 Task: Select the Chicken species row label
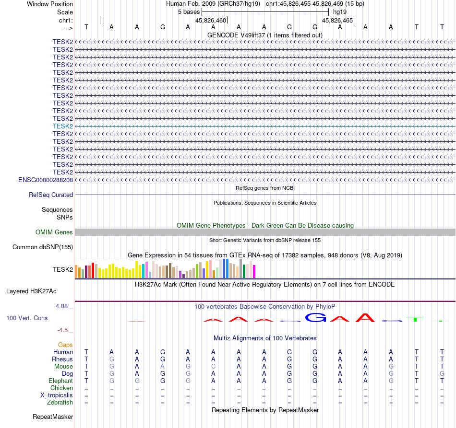(x=61, y=388)
